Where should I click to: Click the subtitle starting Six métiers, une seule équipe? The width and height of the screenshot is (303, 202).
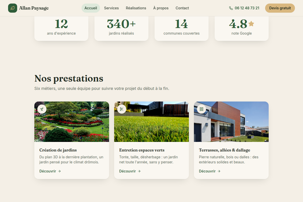(x=102, y=89)
